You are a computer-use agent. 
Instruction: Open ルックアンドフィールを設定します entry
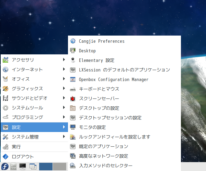tap(124, 137)
